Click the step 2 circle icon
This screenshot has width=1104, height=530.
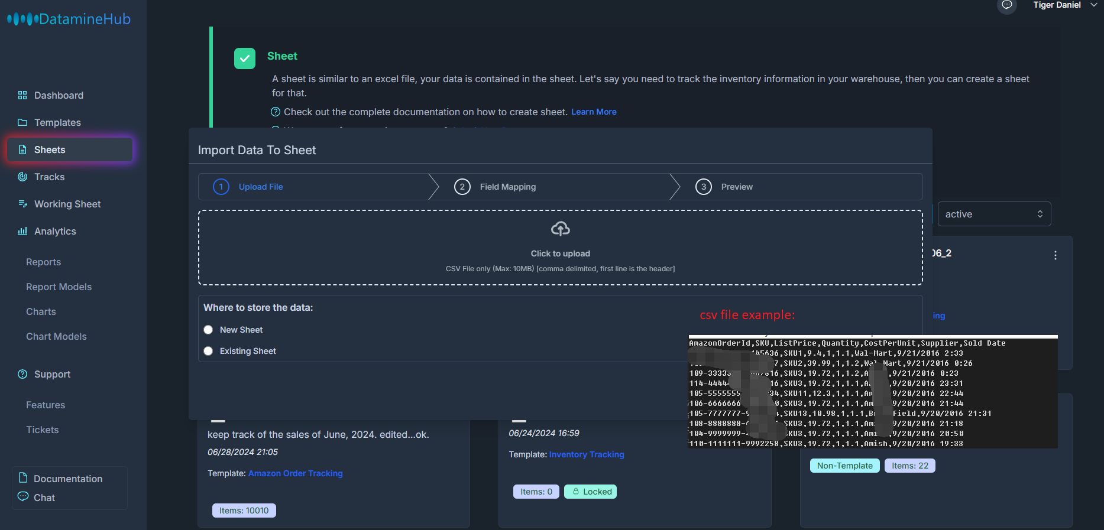click(x=462, y=187)
